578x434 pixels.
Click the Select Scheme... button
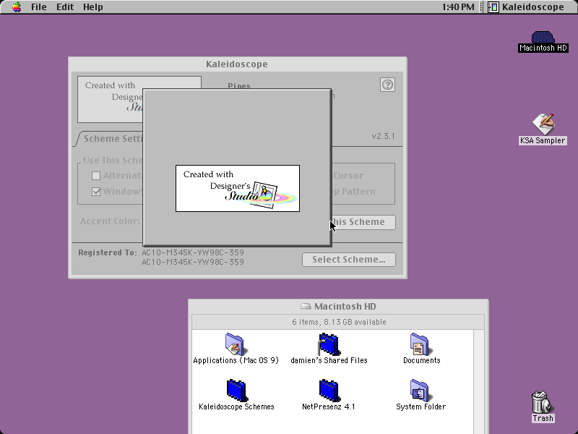pos(349,260)
